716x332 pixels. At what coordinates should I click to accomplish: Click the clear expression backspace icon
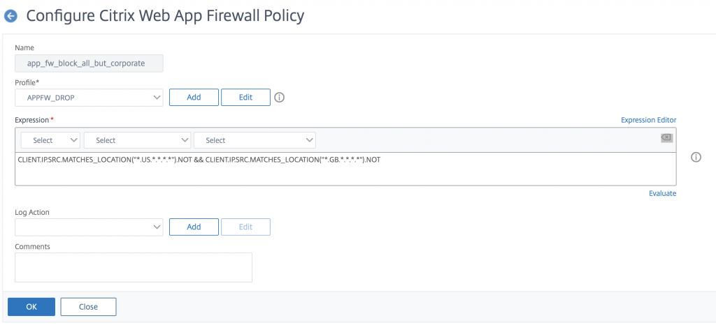(666, 138)
